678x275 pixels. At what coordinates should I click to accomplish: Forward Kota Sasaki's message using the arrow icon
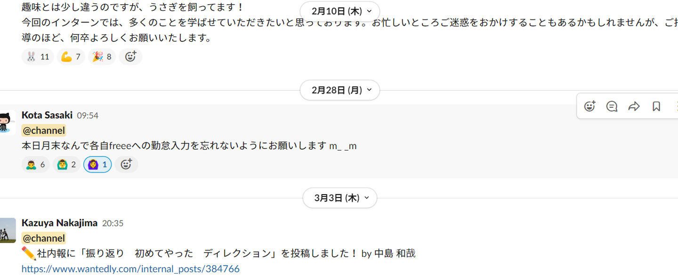point(634,106)
